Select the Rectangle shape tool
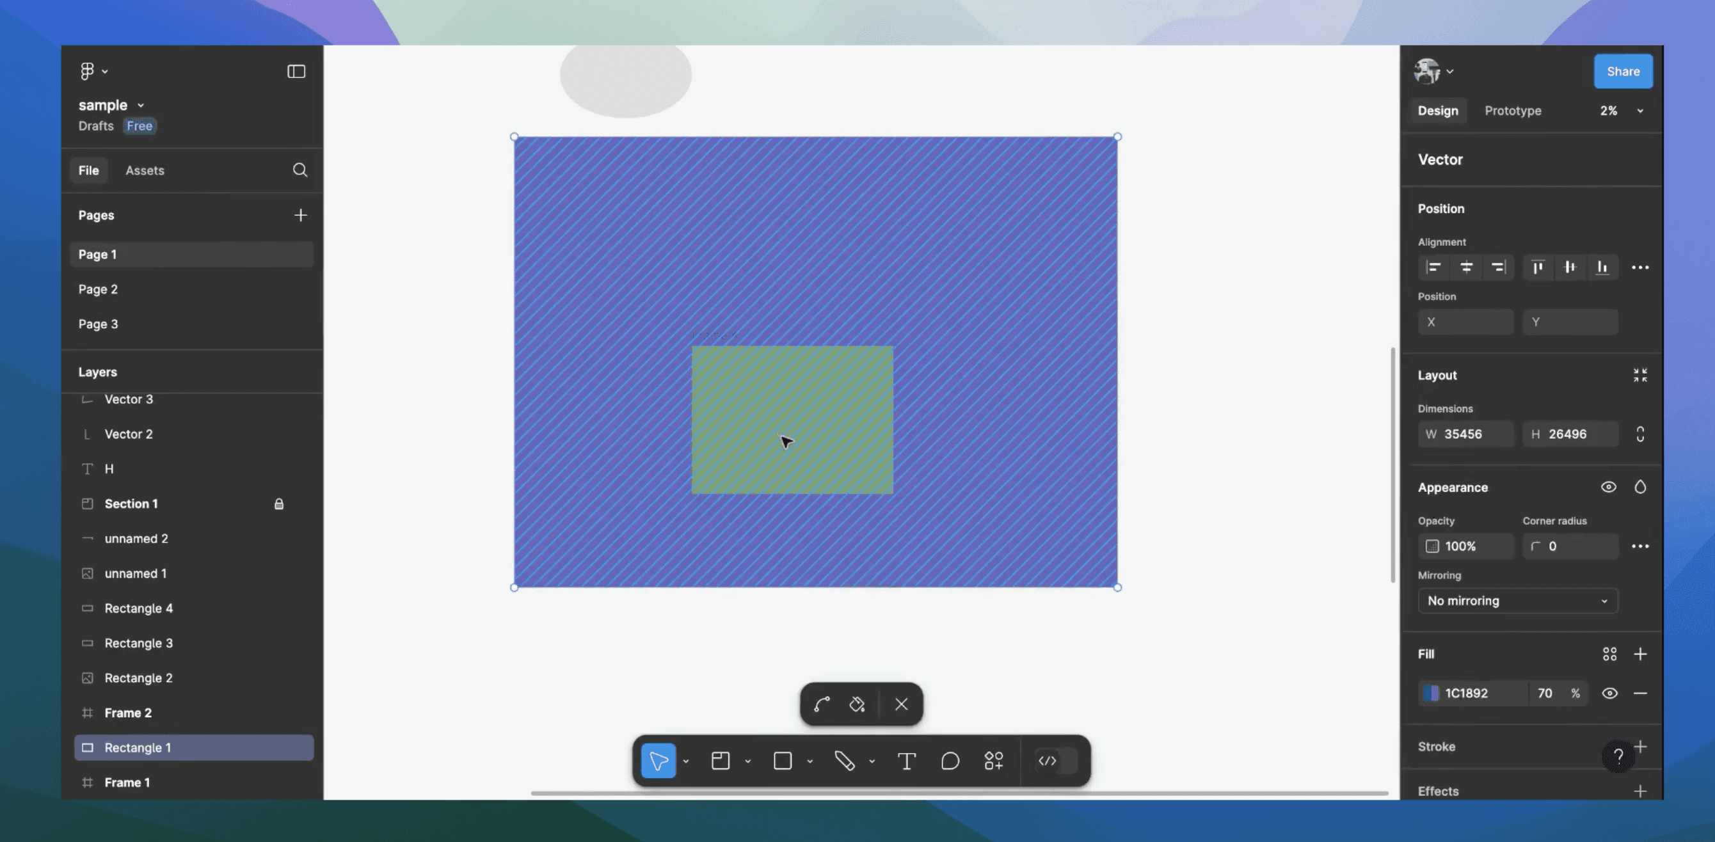The width and height of the screenshot is (1715, 842). (x=782, y=760)
